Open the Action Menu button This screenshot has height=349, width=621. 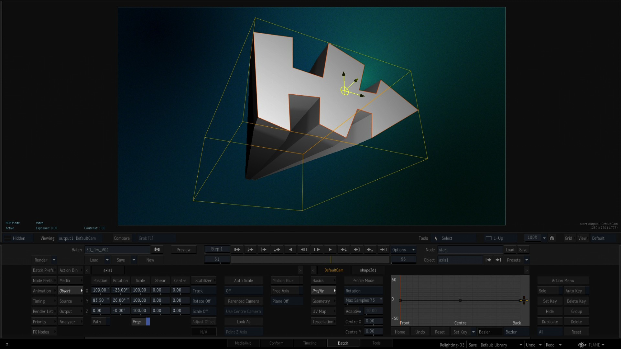(x=563, y=280)
